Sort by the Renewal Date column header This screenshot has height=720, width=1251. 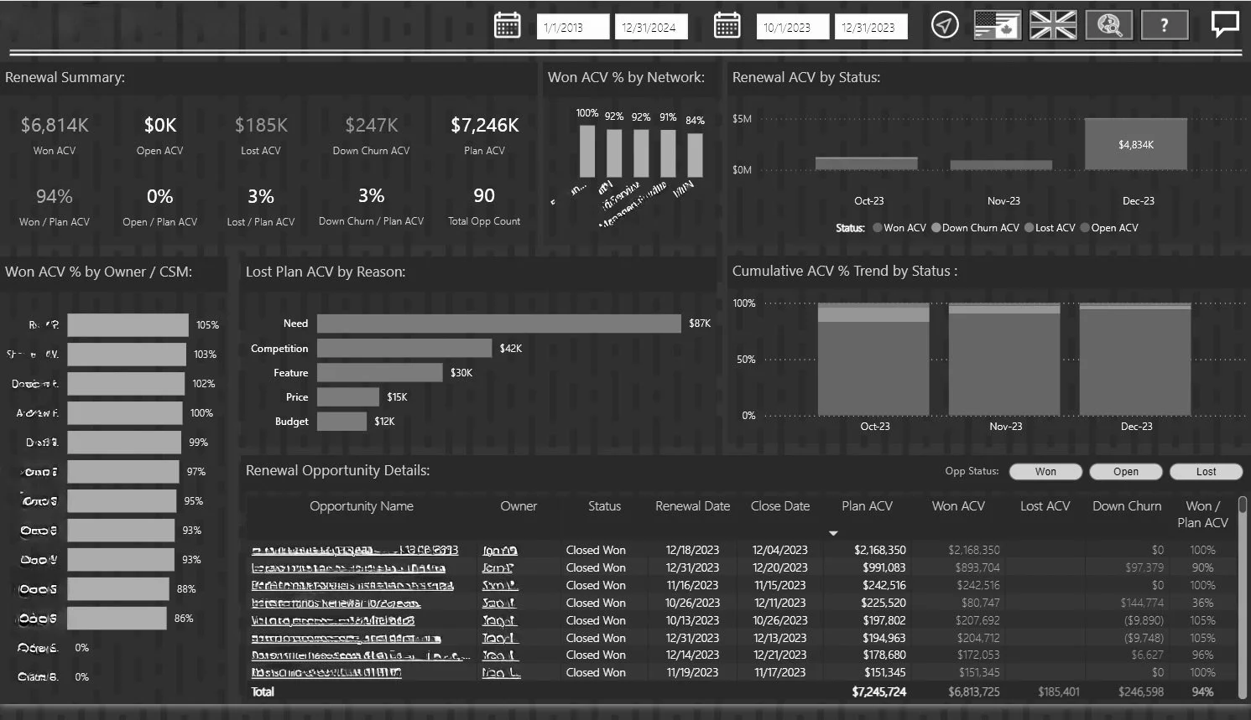click(x=692, y=506)
